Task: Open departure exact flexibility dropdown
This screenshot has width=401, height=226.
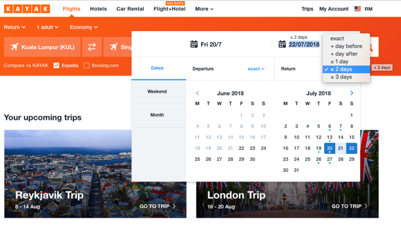Action: [256, 69]
